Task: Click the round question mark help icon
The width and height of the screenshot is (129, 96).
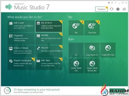Action: click(x=118, y=9)
